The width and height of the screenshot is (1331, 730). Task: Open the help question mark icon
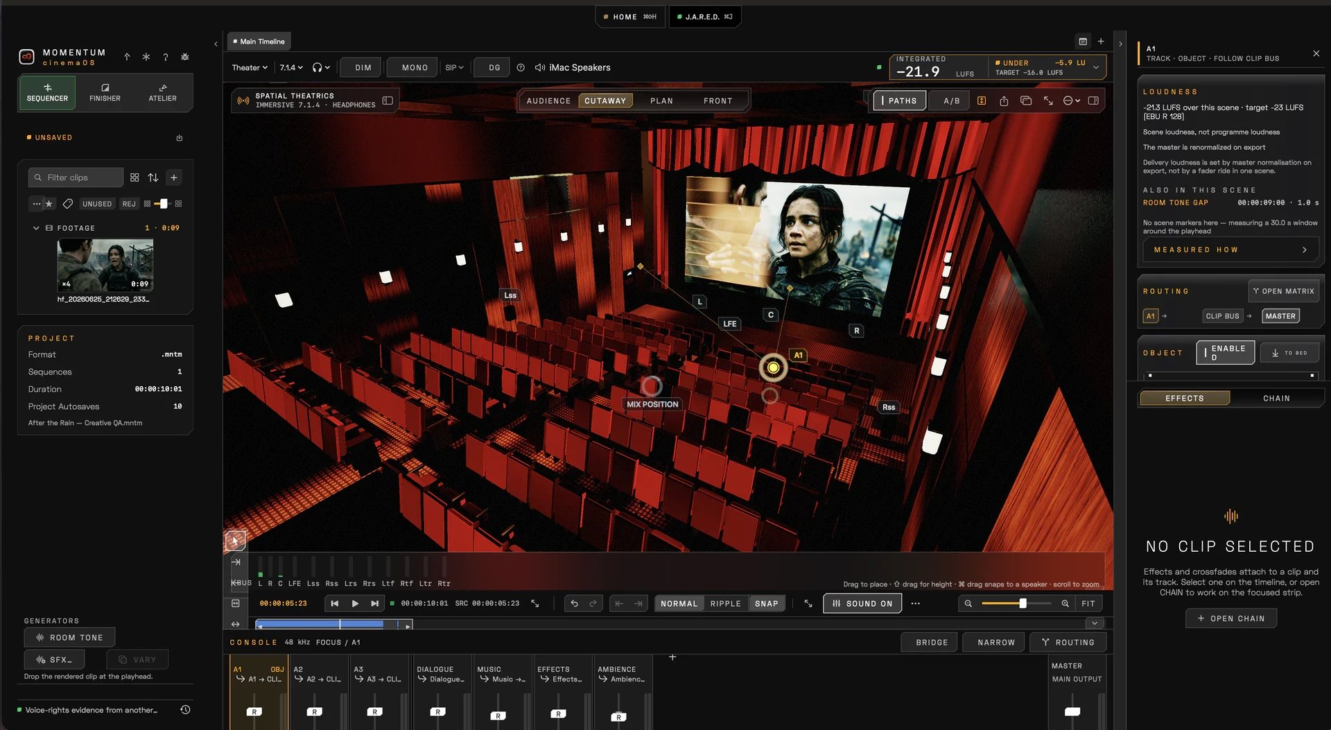click(x=166, y=57)
